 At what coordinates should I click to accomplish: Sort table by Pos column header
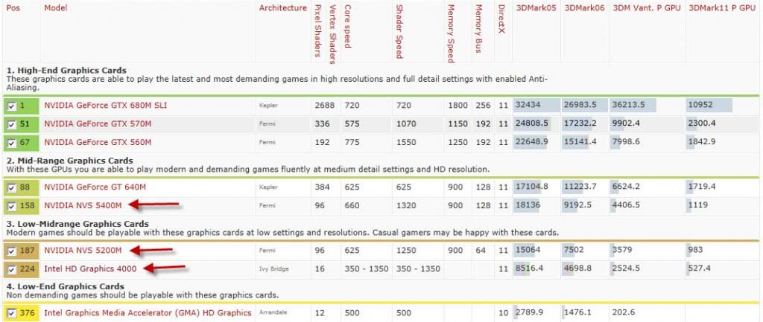click(x=13, y=8)
